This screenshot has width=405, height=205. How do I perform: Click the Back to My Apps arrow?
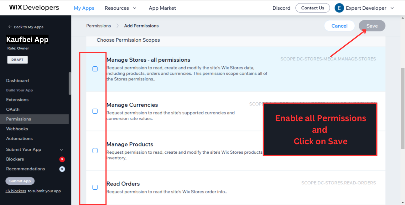click(x=10, y=27)
